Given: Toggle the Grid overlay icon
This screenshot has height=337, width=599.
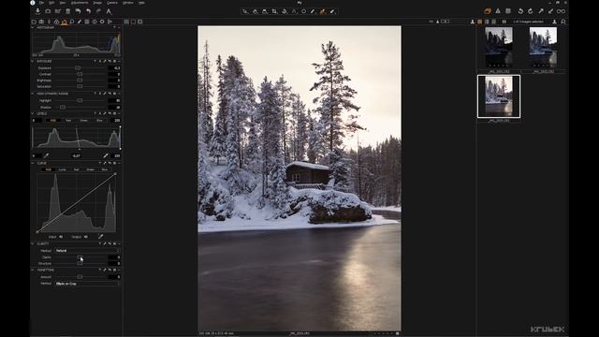Looking at the screenshot, I should click(x=508, y=11).
